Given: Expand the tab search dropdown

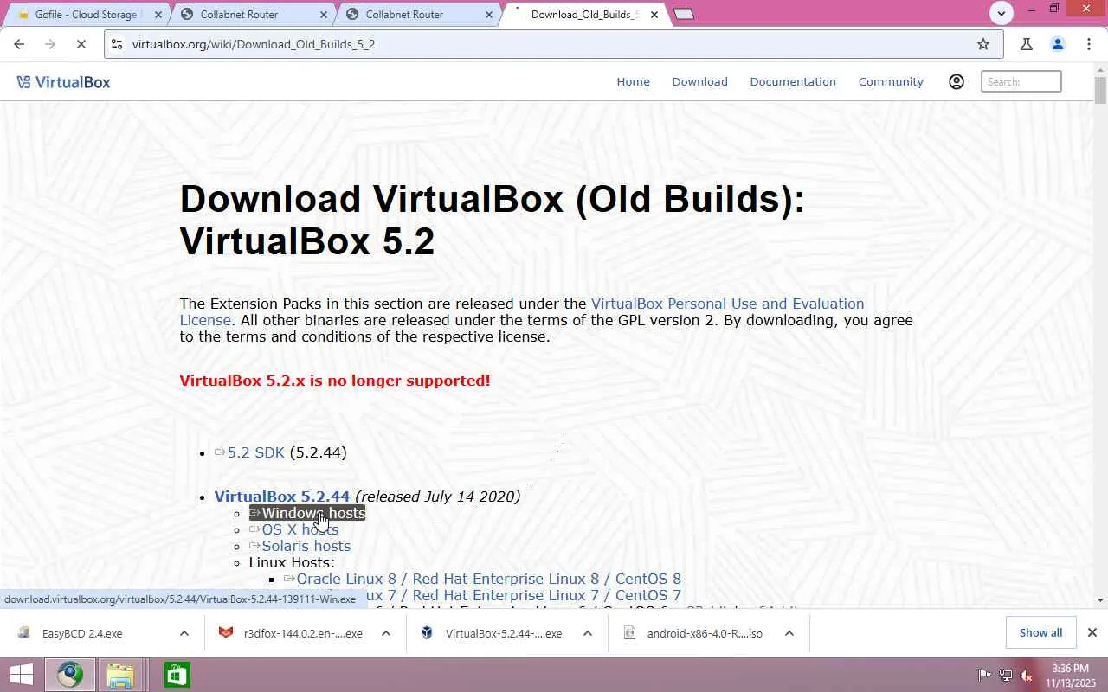Looking at the screenshot, I should click(x=1002, y=13).
